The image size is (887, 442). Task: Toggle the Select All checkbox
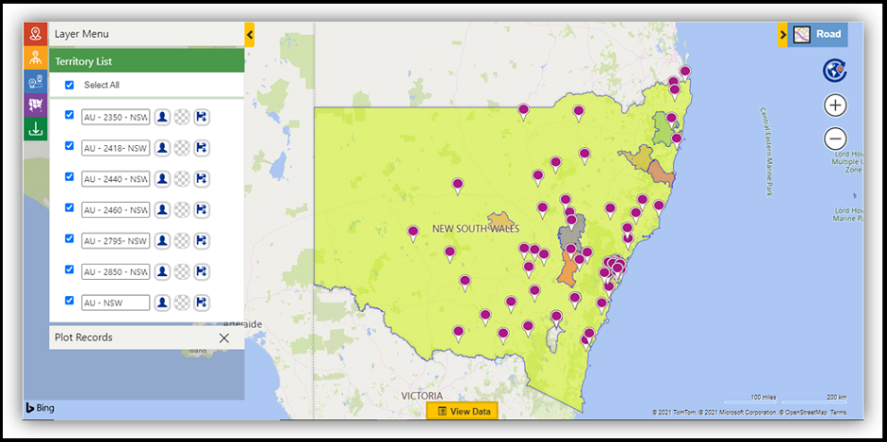(70, 85)
